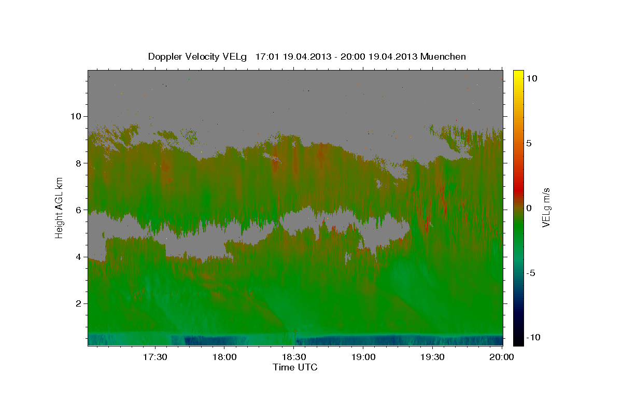The width and height of the screenshot is (622, 415).
Task: Click the 'Muenchen' location in the title
Action: click(x=443, y=57)
